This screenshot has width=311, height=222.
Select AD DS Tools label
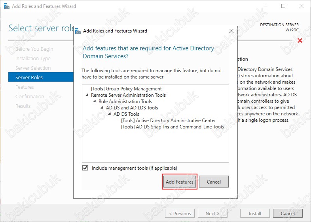coord(126,114)
